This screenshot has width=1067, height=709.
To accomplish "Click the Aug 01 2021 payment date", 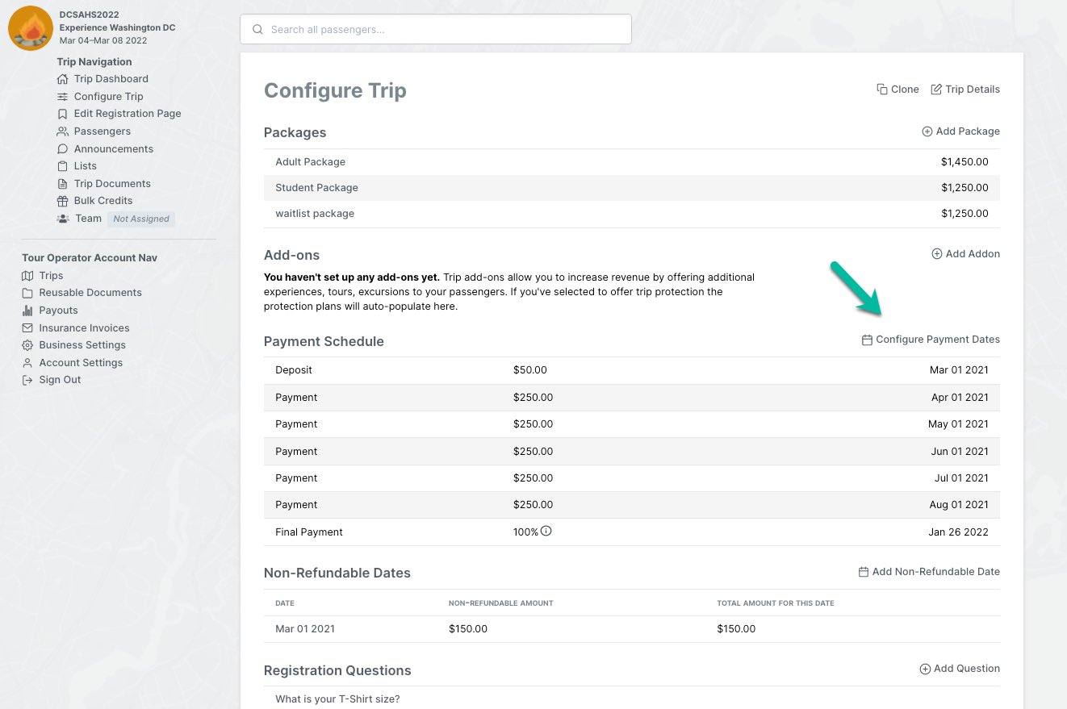I will pos(959,505).
